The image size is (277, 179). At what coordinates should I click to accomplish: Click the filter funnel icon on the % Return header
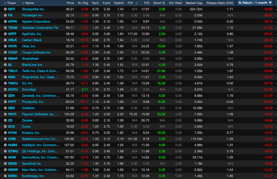pos(270,3)
